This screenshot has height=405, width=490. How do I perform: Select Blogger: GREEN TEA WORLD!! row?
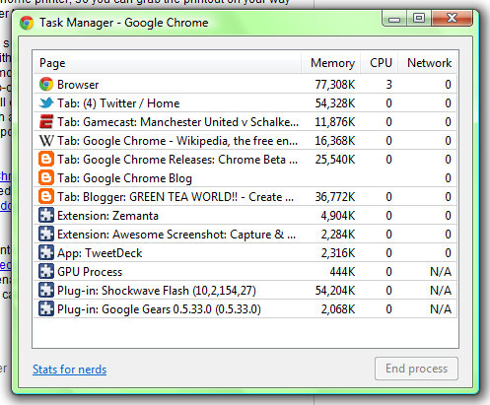tap(245, 197)
